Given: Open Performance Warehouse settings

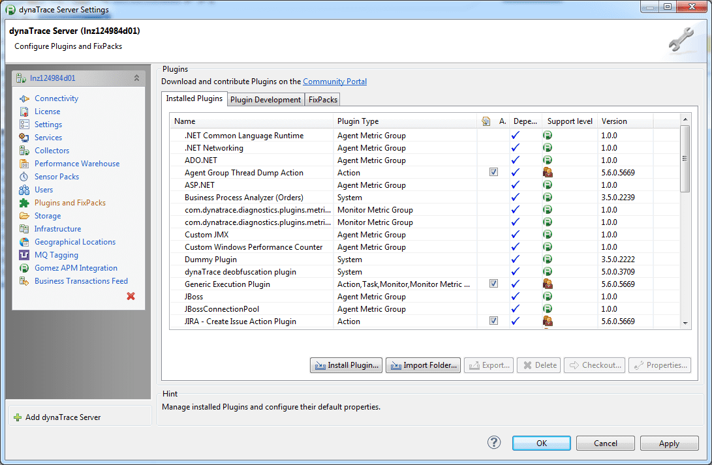Looking at the screenshot, I should (77, 164).
